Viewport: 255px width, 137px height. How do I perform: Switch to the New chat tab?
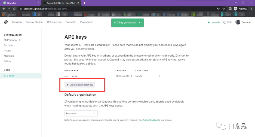(21, 3)
